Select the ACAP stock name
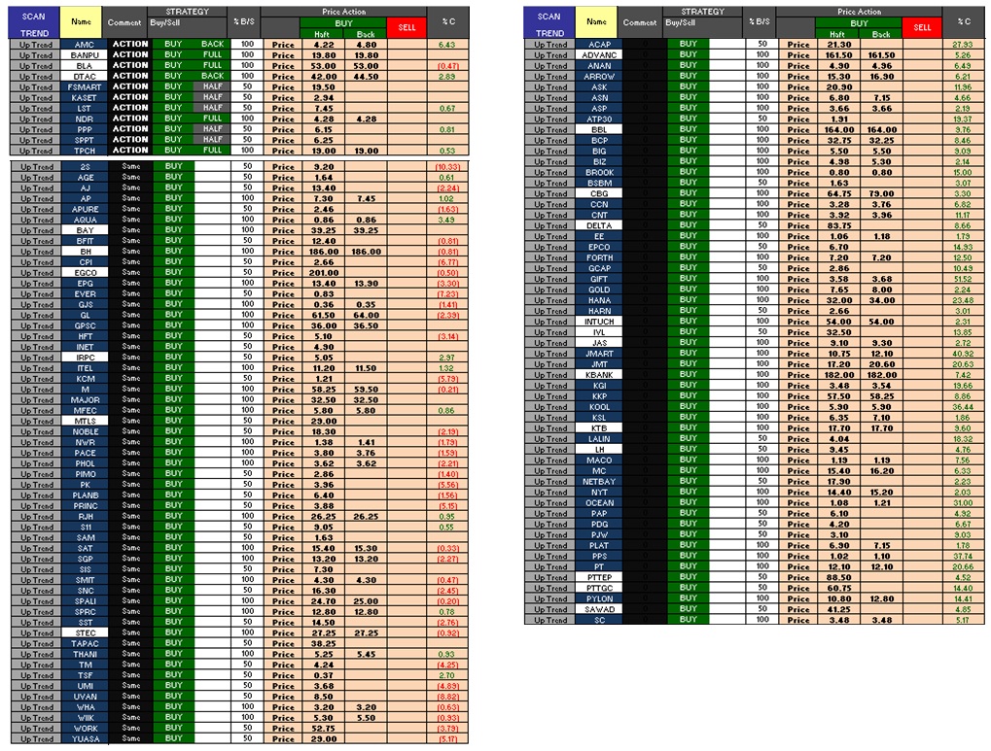The width and height of the screenshot is (991, 751). (599, 45)
